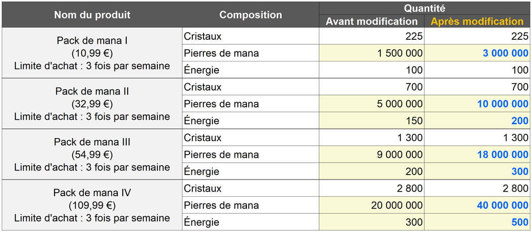
Task: Click the "Pack de mana II" product cell
Action: 92,104
